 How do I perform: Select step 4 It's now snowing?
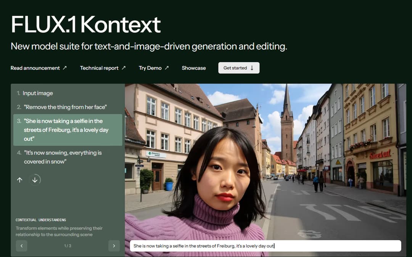[60, 157]
